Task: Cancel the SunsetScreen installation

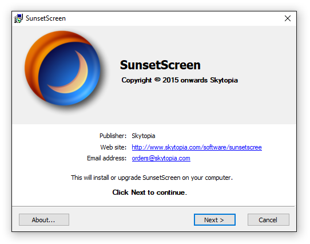Action: tap(268, 219)
